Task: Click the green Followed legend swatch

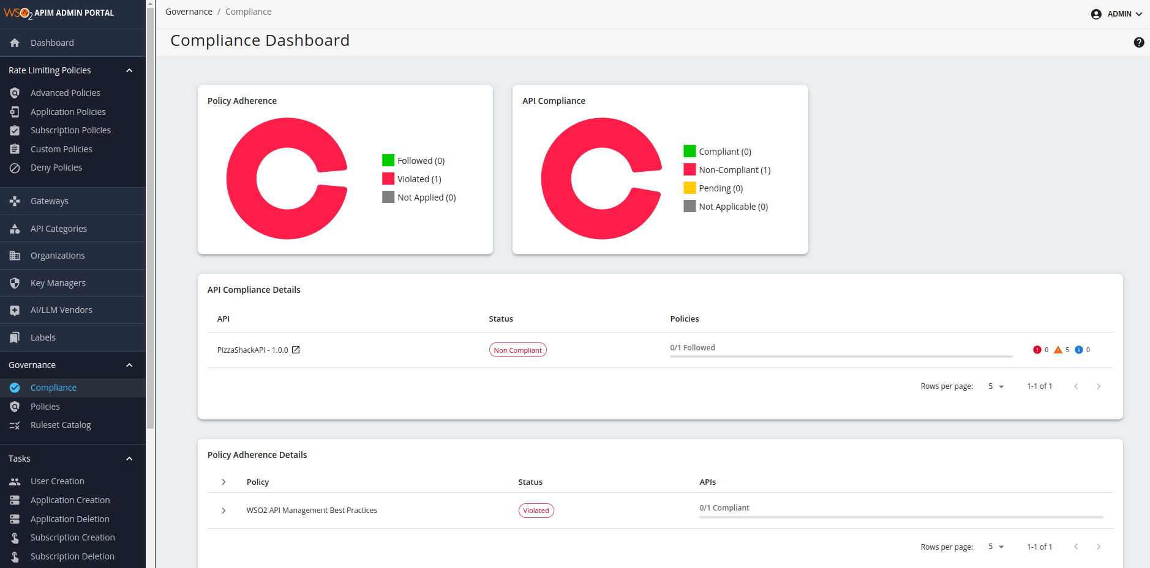Action: pyautogui.click(x=388, y=160)
